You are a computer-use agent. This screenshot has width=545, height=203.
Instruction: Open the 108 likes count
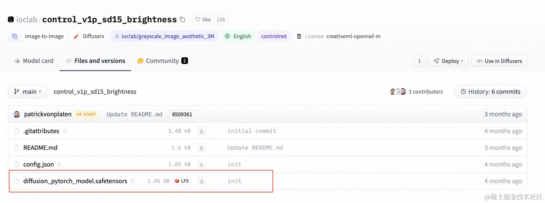pos(221,20)
